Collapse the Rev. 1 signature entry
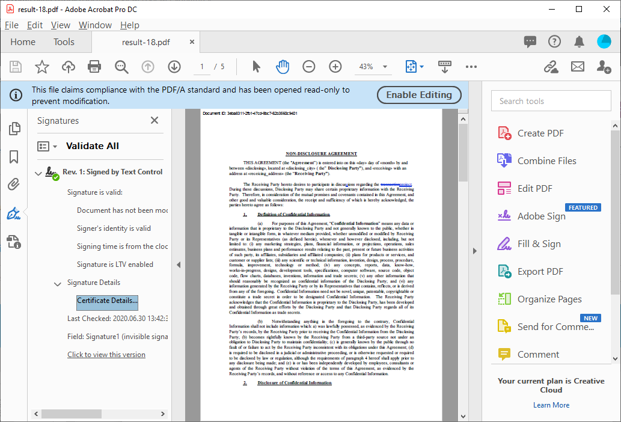Screen dimensions: 621x422 (38, 173)
